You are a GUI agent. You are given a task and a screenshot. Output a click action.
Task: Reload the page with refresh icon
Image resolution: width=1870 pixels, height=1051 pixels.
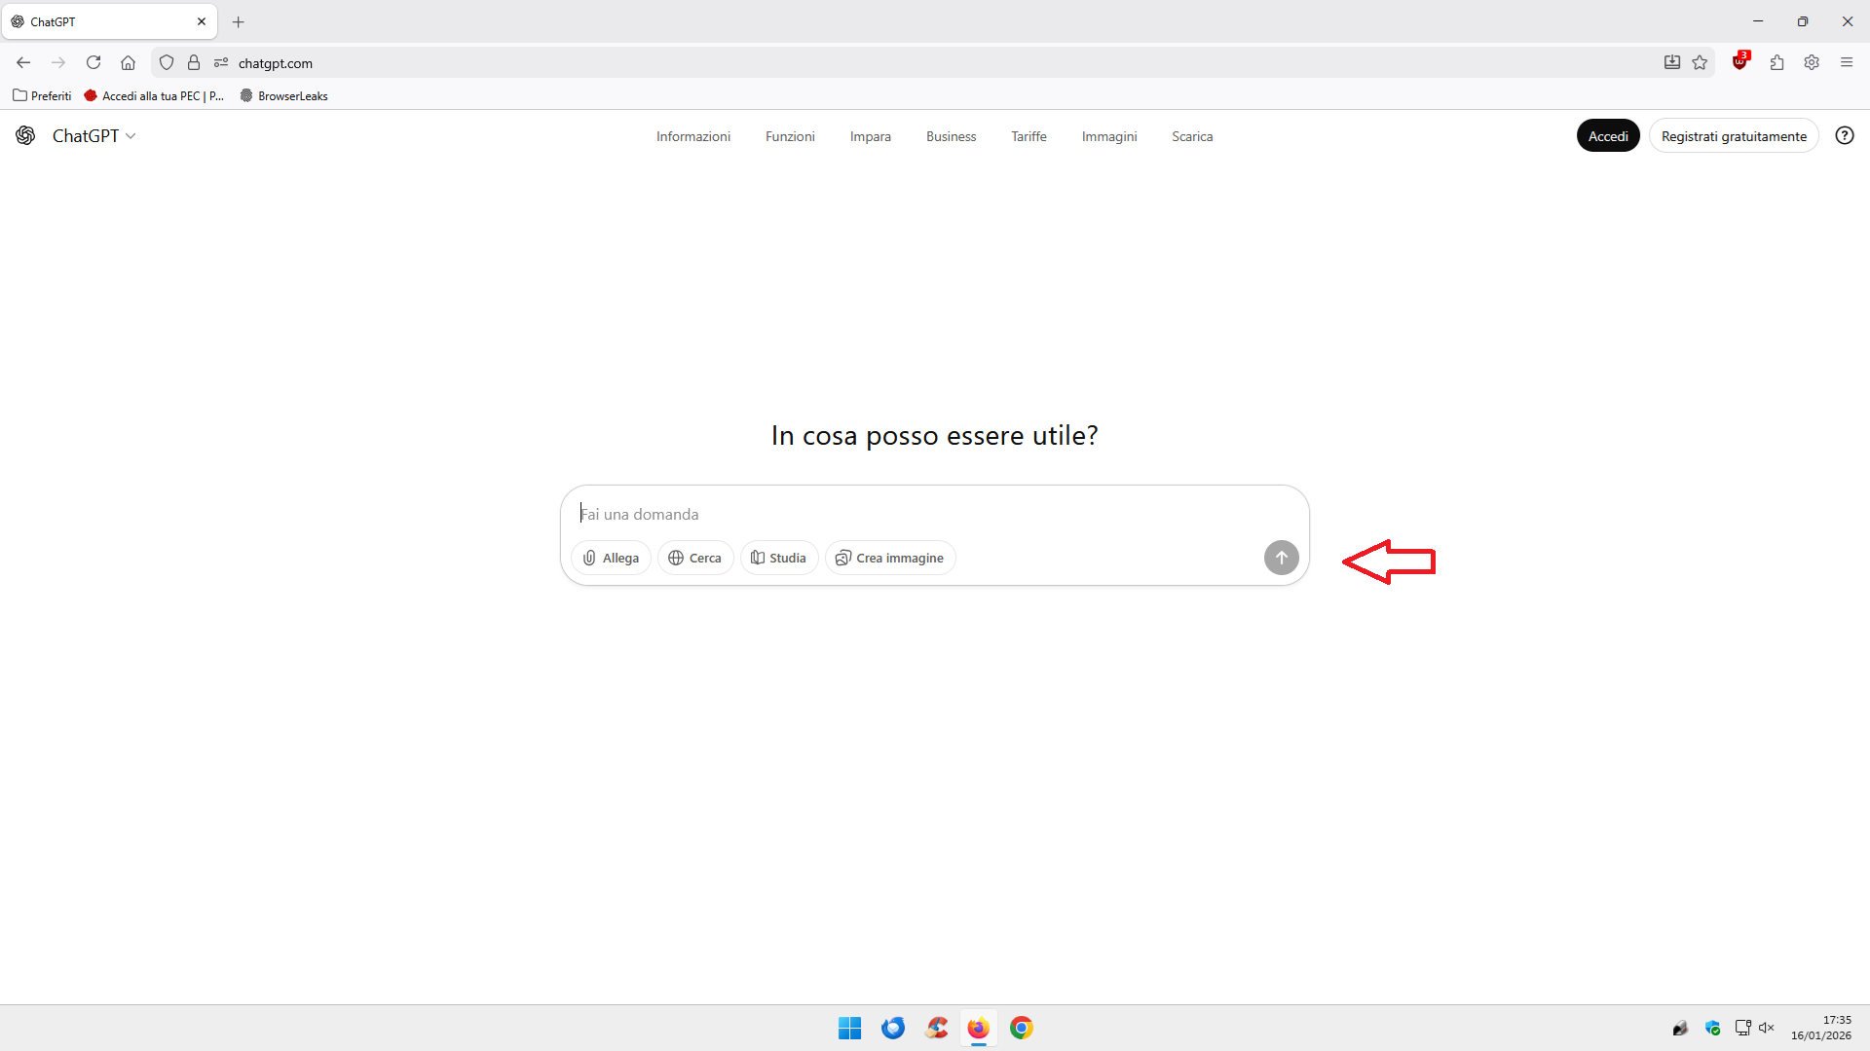pos(93,62)
